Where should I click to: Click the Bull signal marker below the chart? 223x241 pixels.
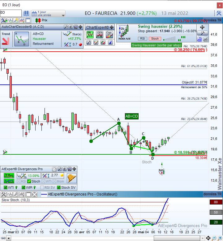pos(162,172)
